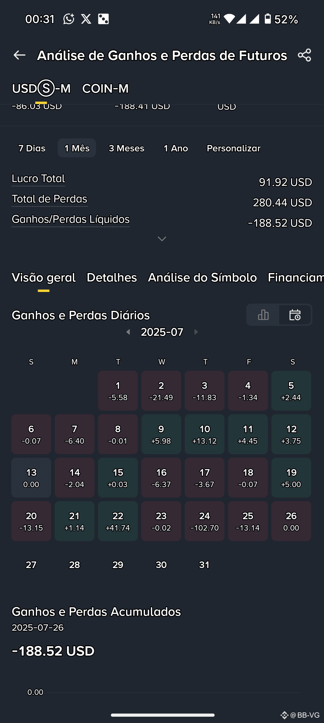
Task: Switch to calendar view icon
Action: tap(295, 315)
